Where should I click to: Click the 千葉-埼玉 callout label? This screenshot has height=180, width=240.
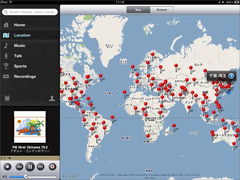[218, 76]
